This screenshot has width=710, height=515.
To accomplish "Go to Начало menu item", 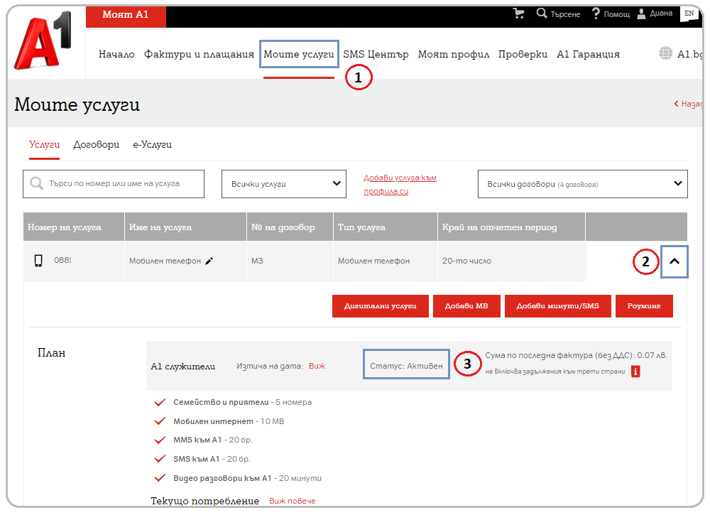I will coord(116,55).
